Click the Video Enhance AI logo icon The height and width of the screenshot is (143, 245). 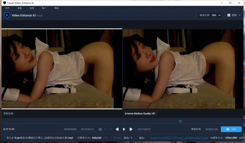coord(7,15)
